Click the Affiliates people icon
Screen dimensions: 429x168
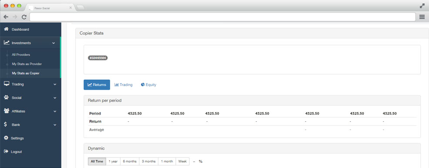click(x=7, y=111)
